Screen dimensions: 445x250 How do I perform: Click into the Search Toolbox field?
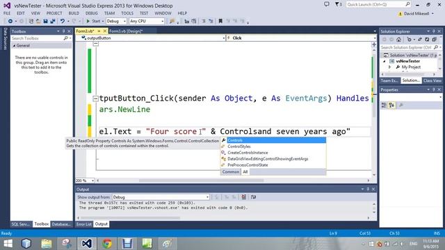pyautogui.click(x=37, y=38)
